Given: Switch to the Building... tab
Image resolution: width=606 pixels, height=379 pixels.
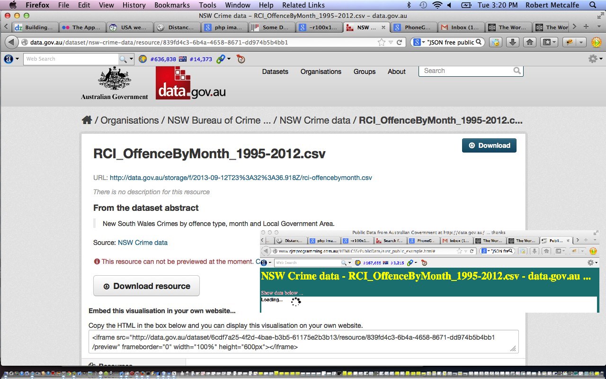Looking at the screenshot, I should pyautogui.click(x=36, y=27).
